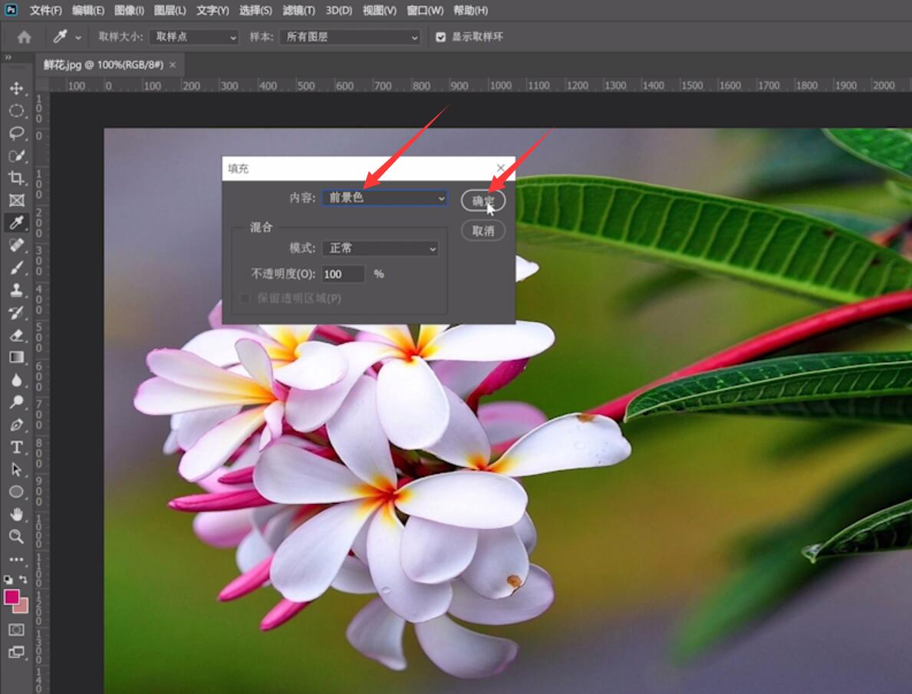Viewport: 912px width, 694px height.
Task: Select the Elliptical Marquee tool
Action: (x=16, y=110)
